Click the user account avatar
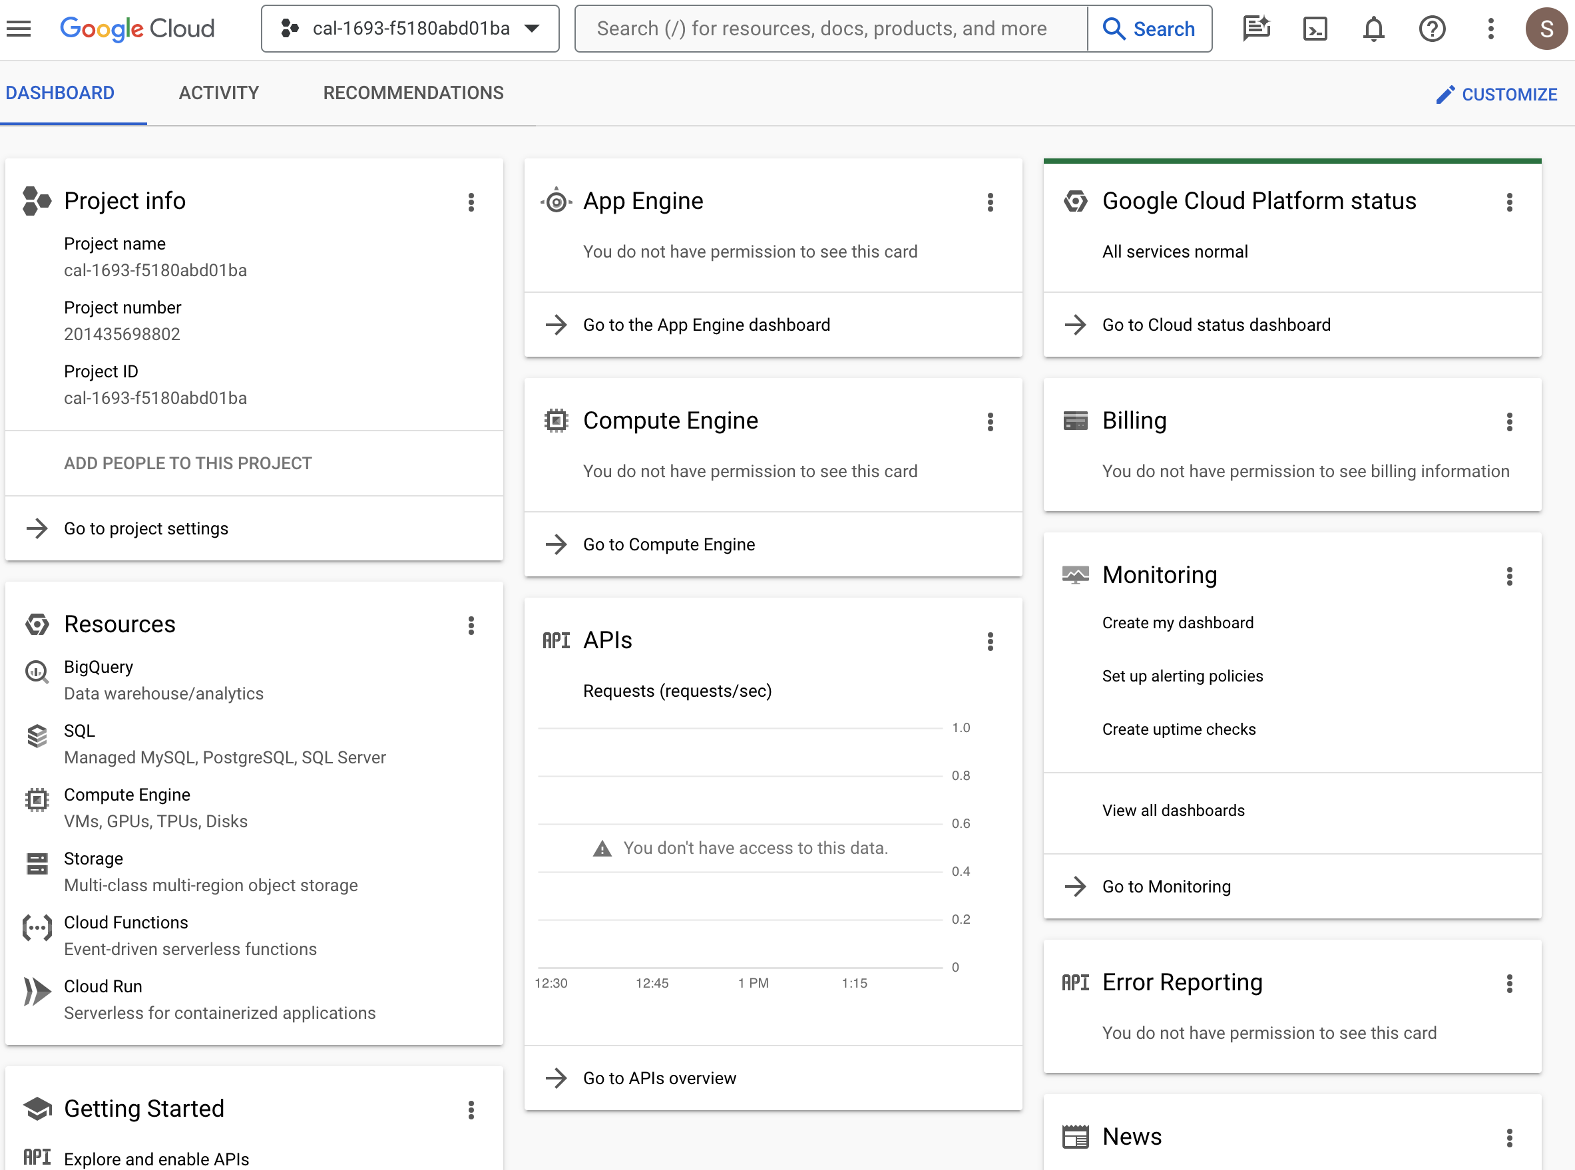Viewport: 1575px width, 1170px height. point(1546,29)
